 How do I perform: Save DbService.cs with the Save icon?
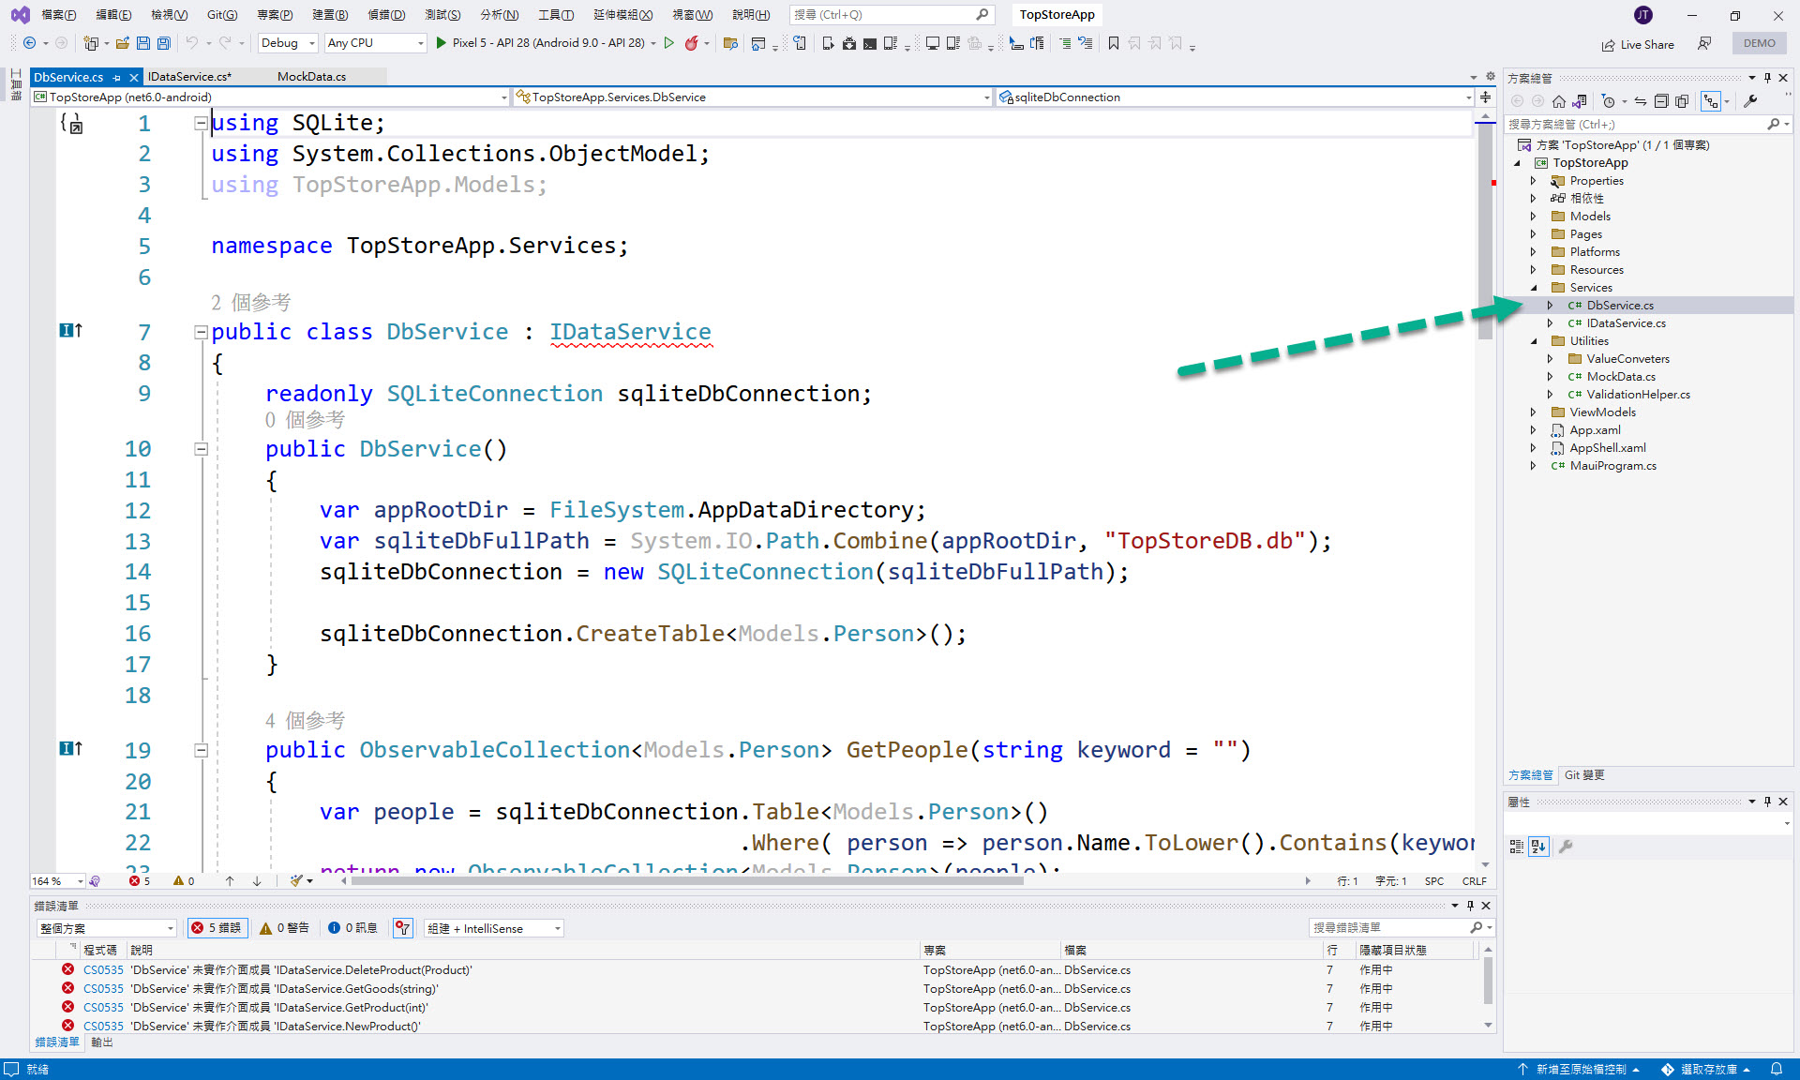(142, 43)
